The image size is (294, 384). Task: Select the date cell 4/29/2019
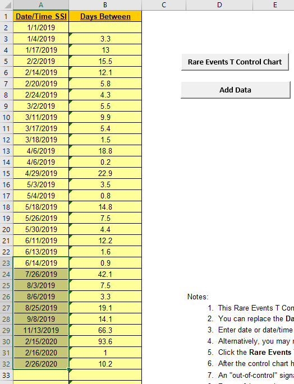point(41,173)
